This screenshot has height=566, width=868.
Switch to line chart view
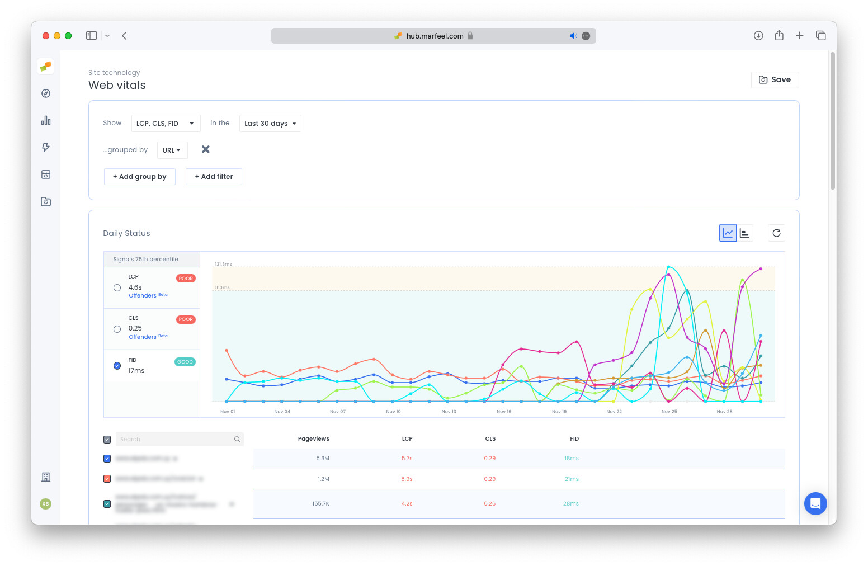pyautogui.click(x=728, y=233)
